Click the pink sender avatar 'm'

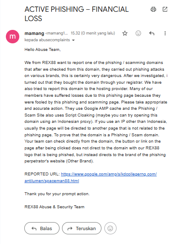(x=13, y=37)
